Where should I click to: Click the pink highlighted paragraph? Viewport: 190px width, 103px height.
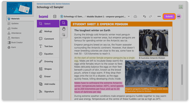[99, 87]
